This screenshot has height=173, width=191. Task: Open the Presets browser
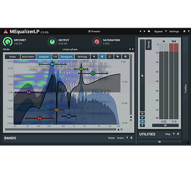(x=94, y=31)
